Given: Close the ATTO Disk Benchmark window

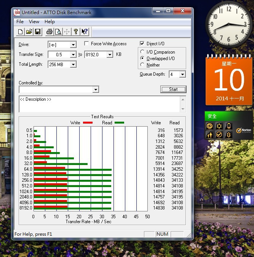Looking at the screenshot, I should tap(182, 11).
